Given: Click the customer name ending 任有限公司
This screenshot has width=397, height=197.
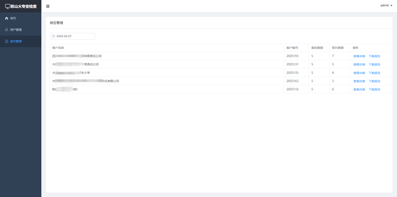Looking at the screenshot, I should [x=85, y=81].
